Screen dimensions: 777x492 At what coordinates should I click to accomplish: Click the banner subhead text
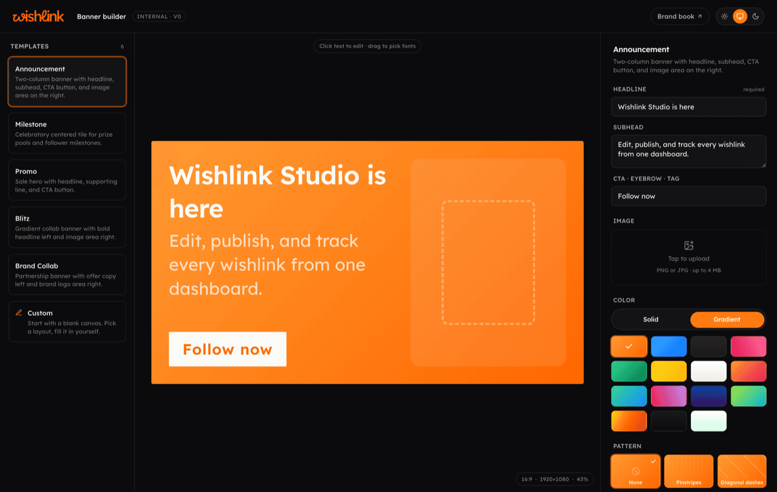pos(267,265)
